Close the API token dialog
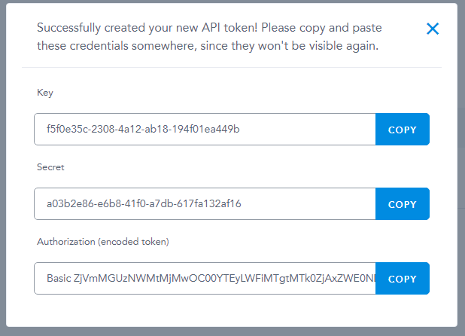Viewport: 465px width, 336px height. pyautogui.click(x=433, y=29)
